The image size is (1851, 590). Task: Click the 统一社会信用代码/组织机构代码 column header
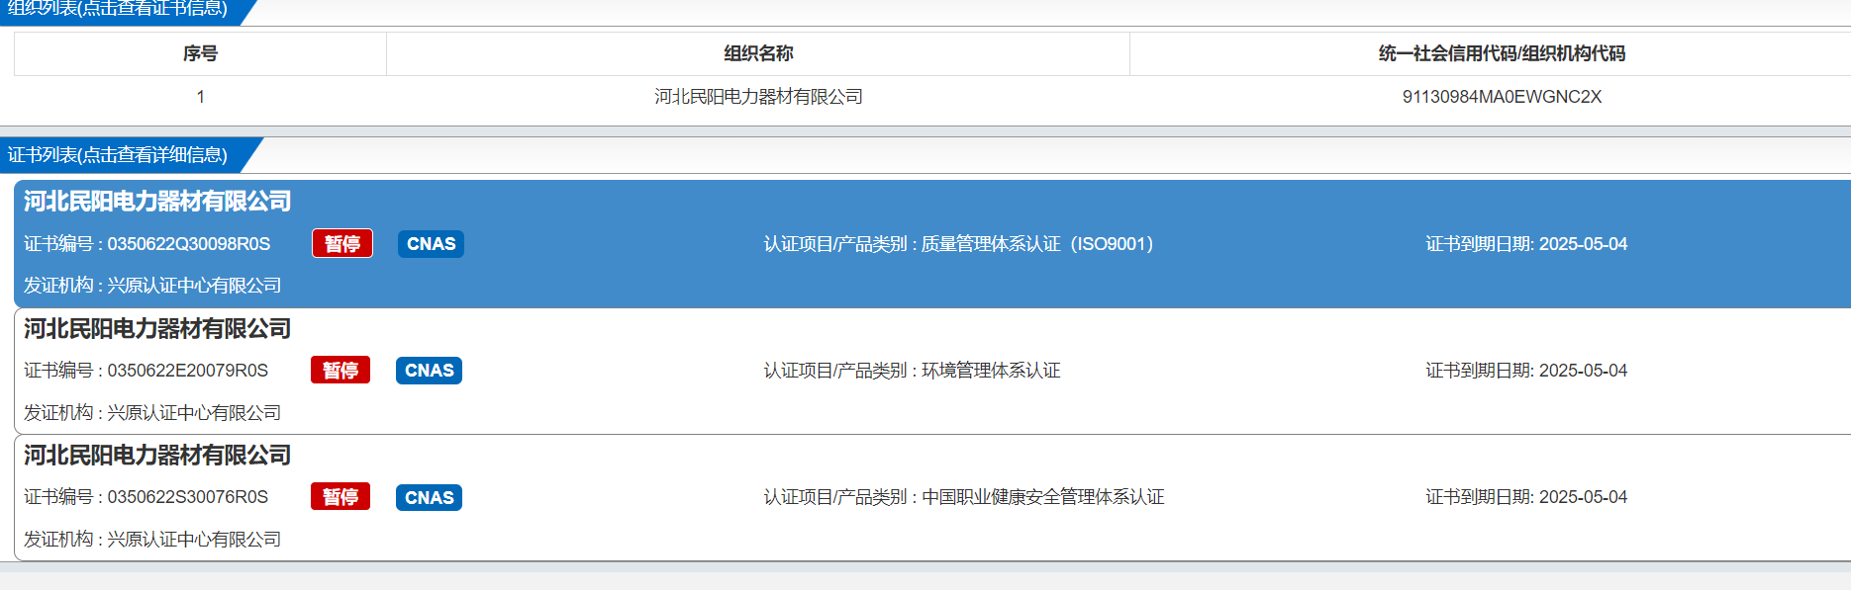point(1502,53)
